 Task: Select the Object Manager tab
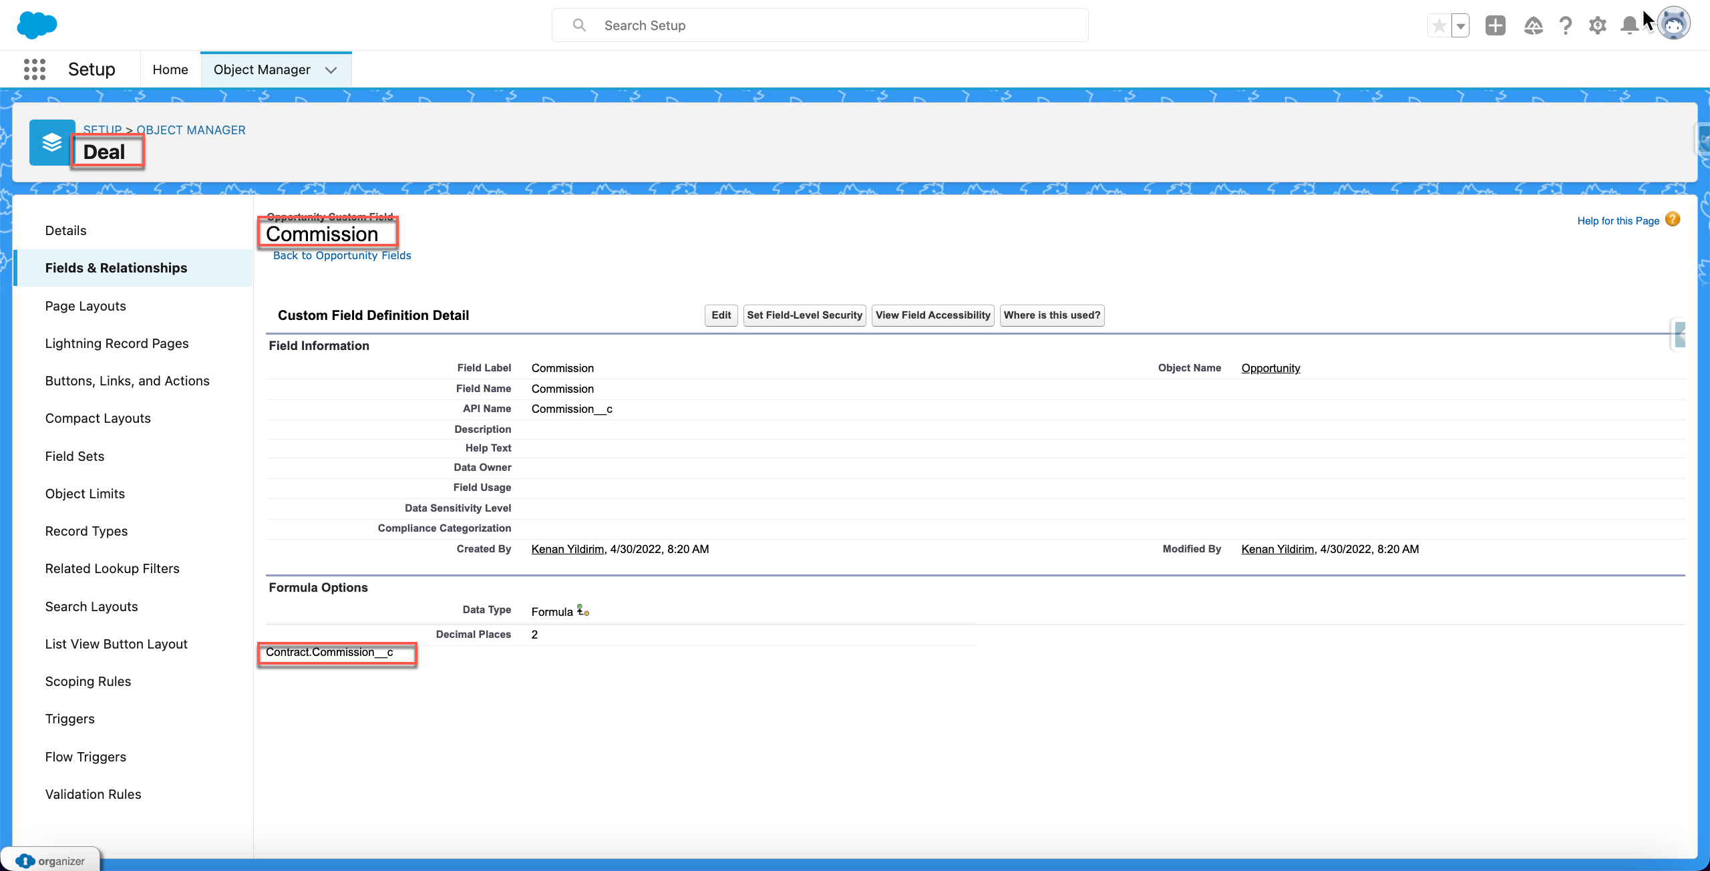[x=262, y=69]
